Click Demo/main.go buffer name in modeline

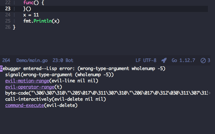(x=32, y=60)
